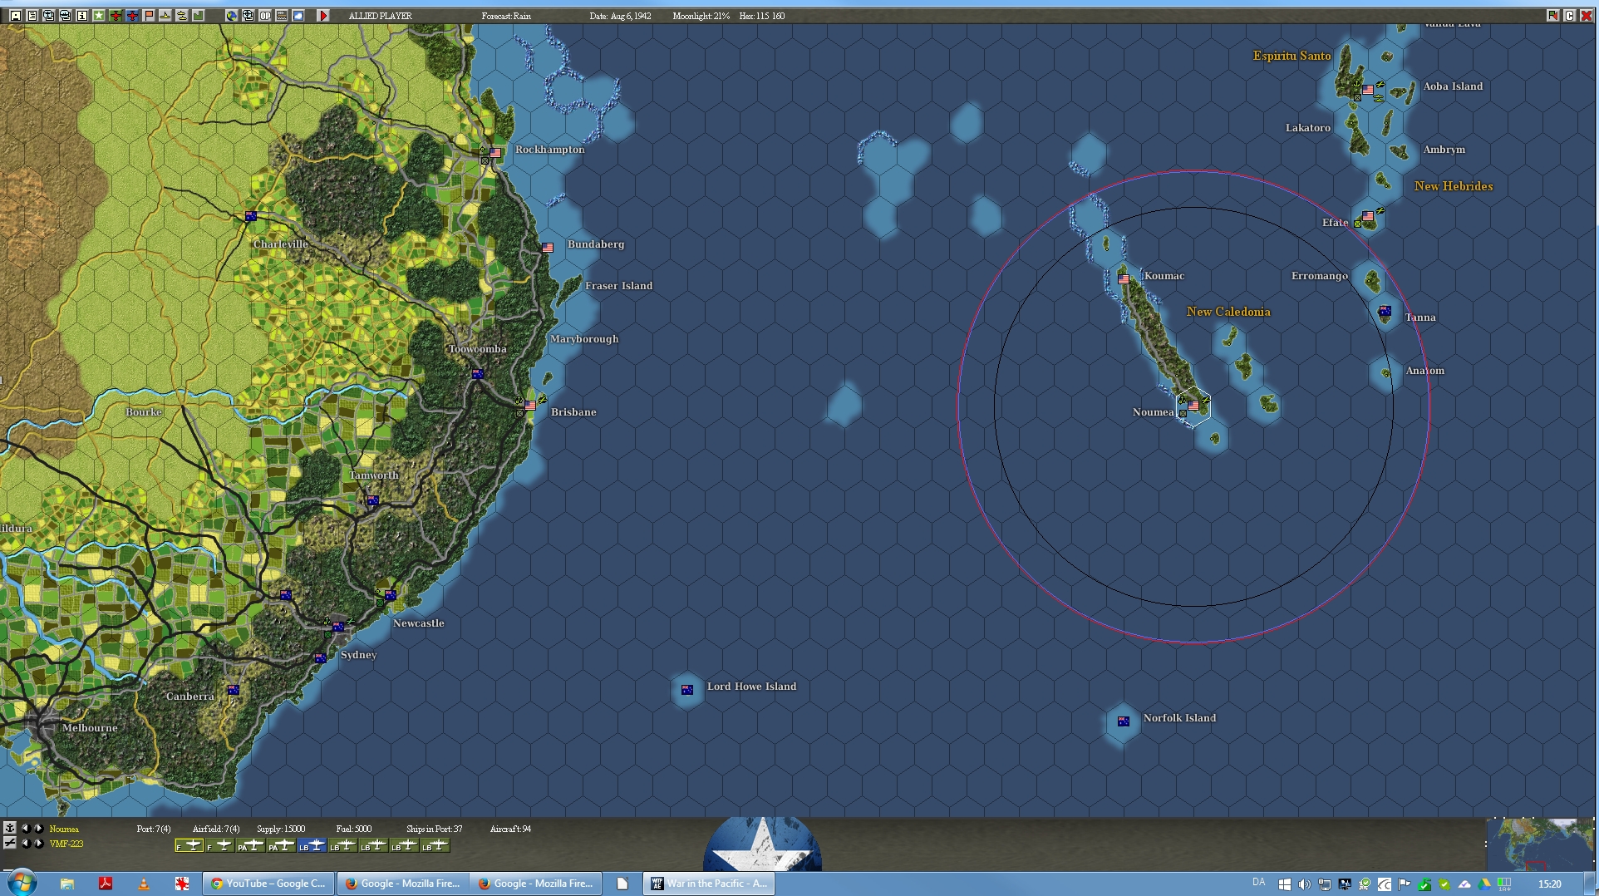The image size is (1599, 896).
Task: Select the first PA patrol squadron icon
Action: pos(250,845)
